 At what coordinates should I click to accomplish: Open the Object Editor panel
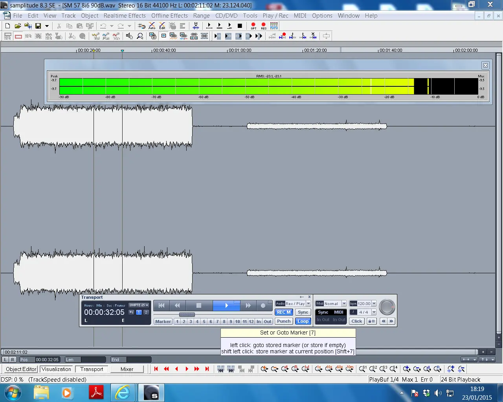click(x=21, y=369)
